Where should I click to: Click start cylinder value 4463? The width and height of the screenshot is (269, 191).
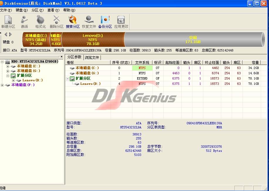point(176,73)
